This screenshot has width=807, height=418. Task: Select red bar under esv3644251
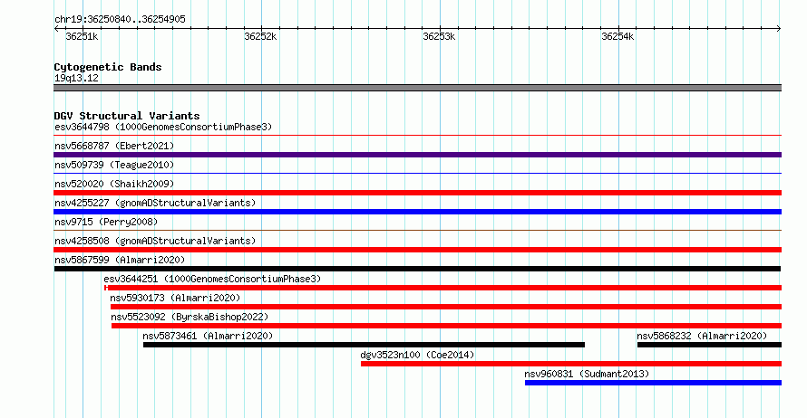tap(442, 288)
